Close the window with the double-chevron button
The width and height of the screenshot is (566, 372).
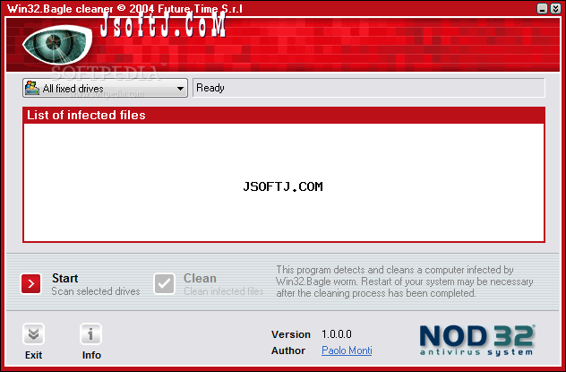555,8
